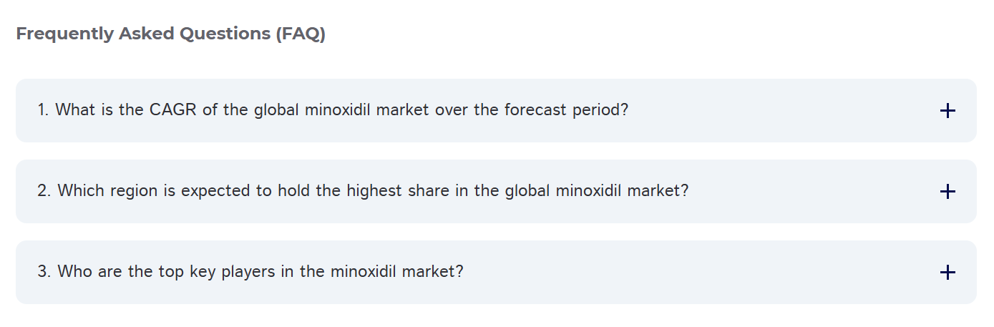Reveal the answer about the highest share region
Screen dimensions: 994x327
point(363,192)
